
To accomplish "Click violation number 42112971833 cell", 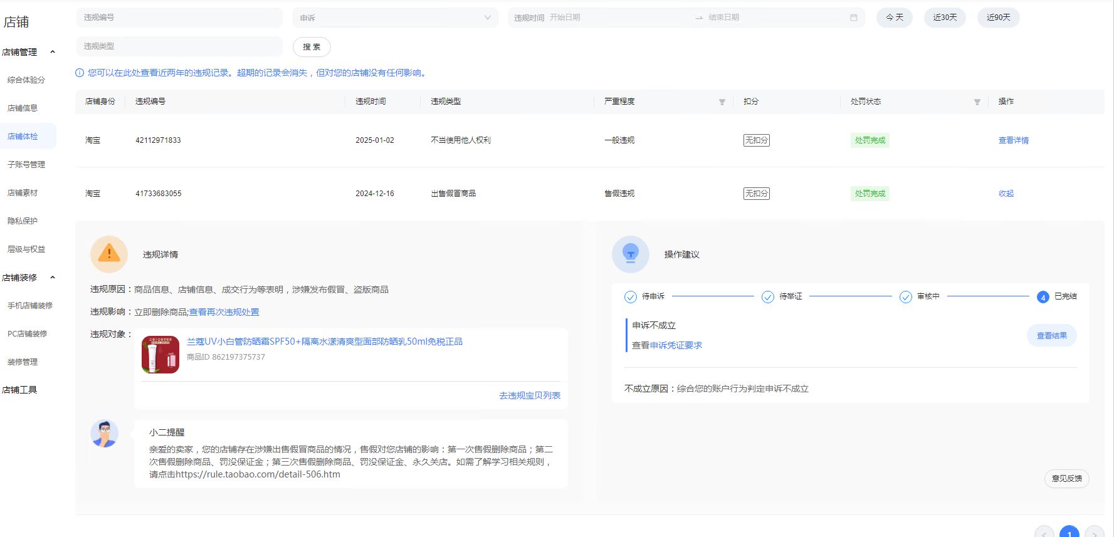I will click(x=158, y=140).
